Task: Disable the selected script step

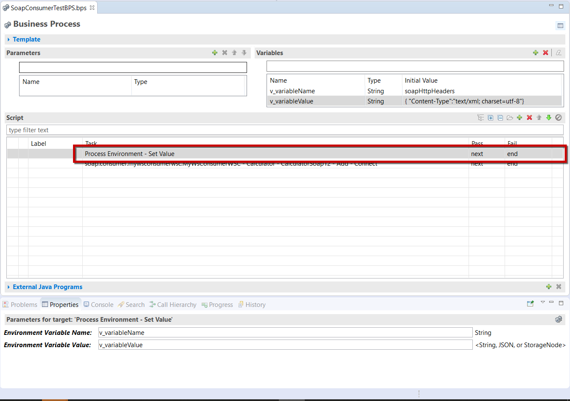Action: [x=559, y=117]
